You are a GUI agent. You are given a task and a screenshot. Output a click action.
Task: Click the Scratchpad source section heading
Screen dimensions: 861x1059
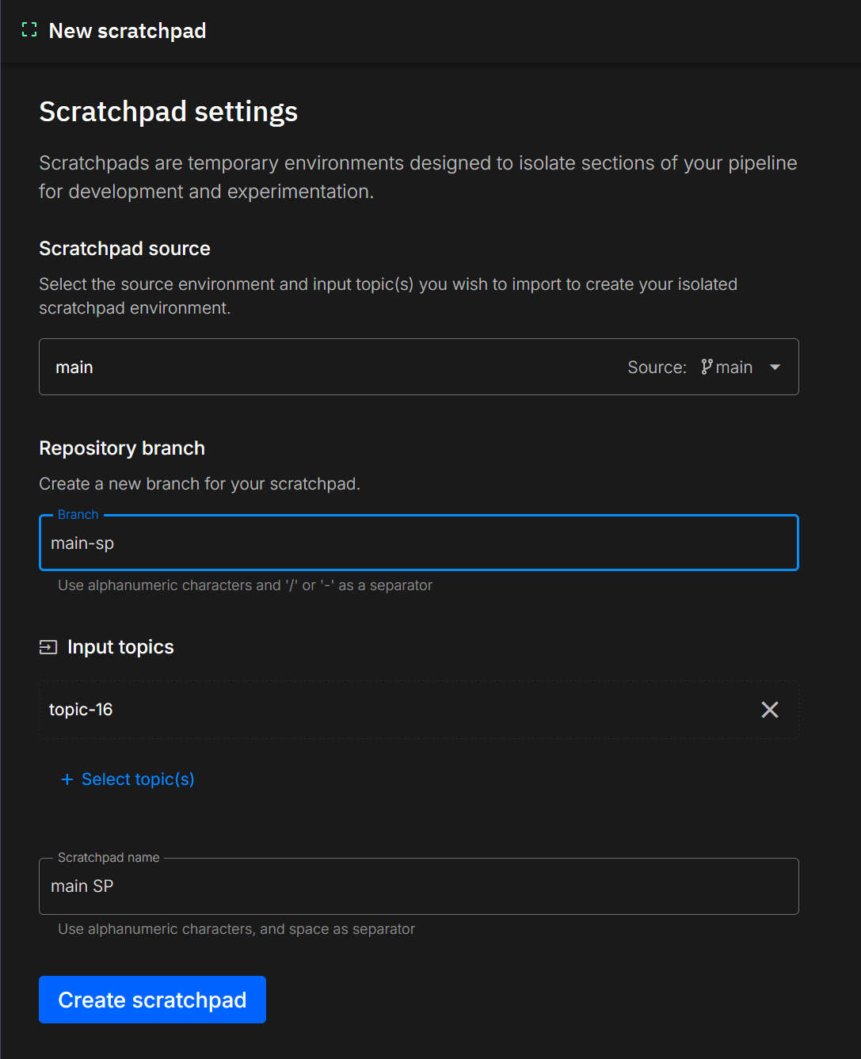pyautogui.click(x=124, y=249)
